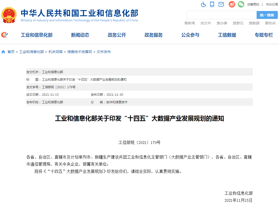This screenshot has height=205, width=279.
Task: Click the 成文日期 2021-11-15 value
Action: [x=50, y=95]
